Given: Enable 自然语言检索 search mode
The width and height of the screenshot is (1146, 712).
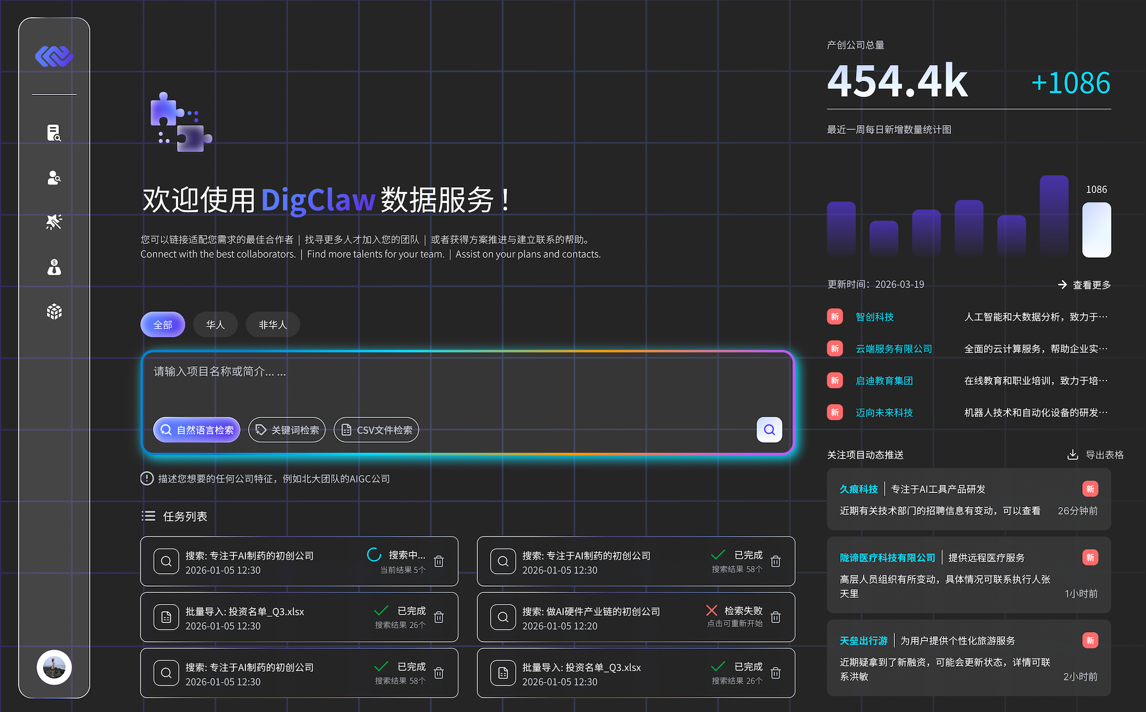Looking at the screenshot, I should click(x=197, y=430).
